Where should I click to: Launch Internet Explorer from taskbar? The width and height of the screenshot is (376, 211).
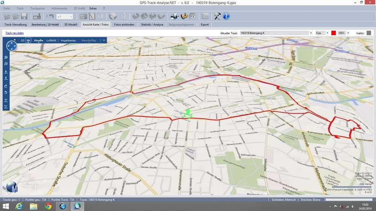coord(19,206)
